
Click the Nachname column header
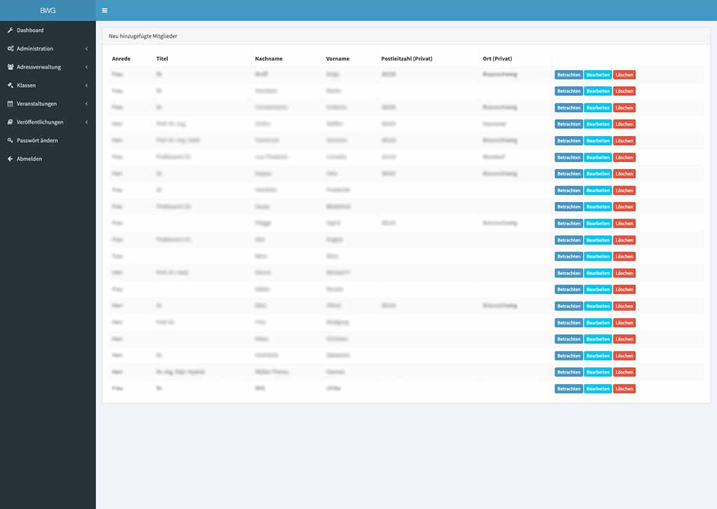pyautogui.click(x=269, y=59)
